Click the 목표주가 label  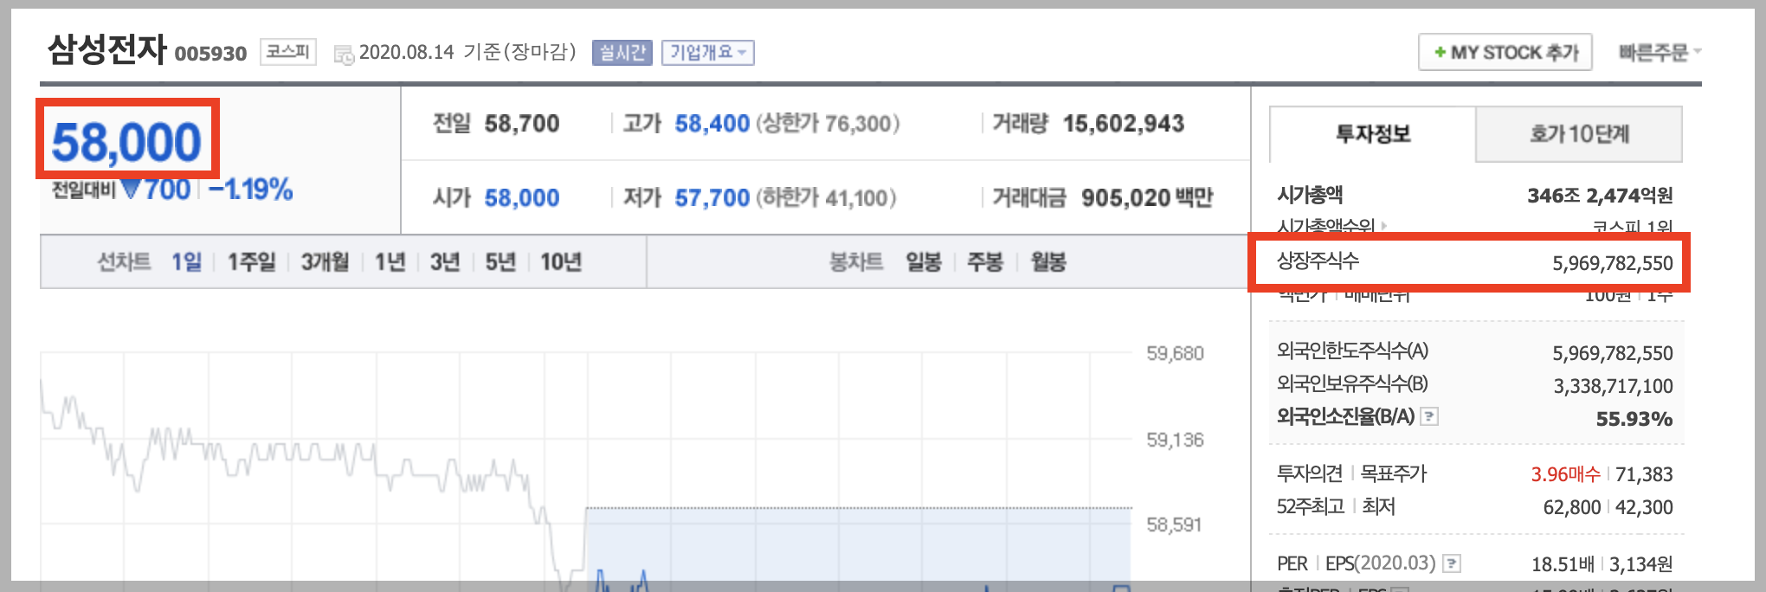click(x=1393, y=473)
